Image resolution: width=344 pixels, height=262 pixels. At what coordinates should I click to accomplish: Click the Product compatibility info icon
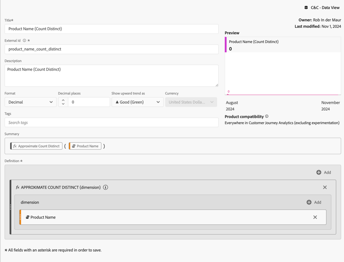[x=266, y=117]
